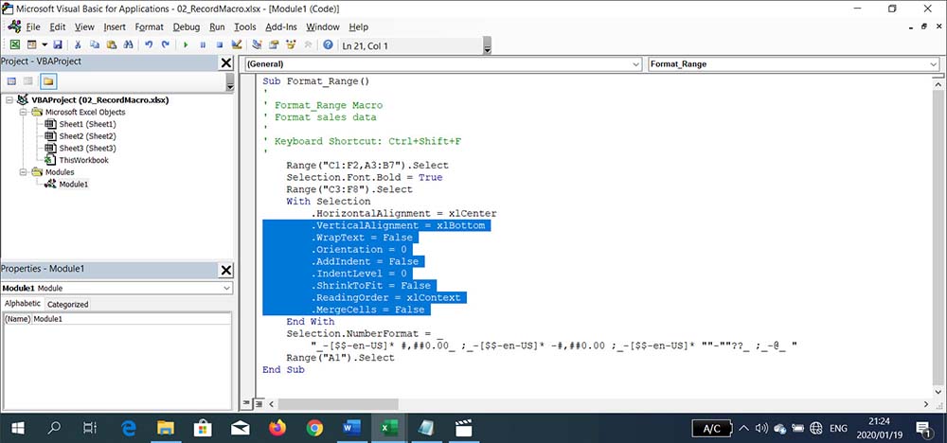947x443 pixels.
Task: Click the Copy toolbar icon
Action: tap(95, 44)
